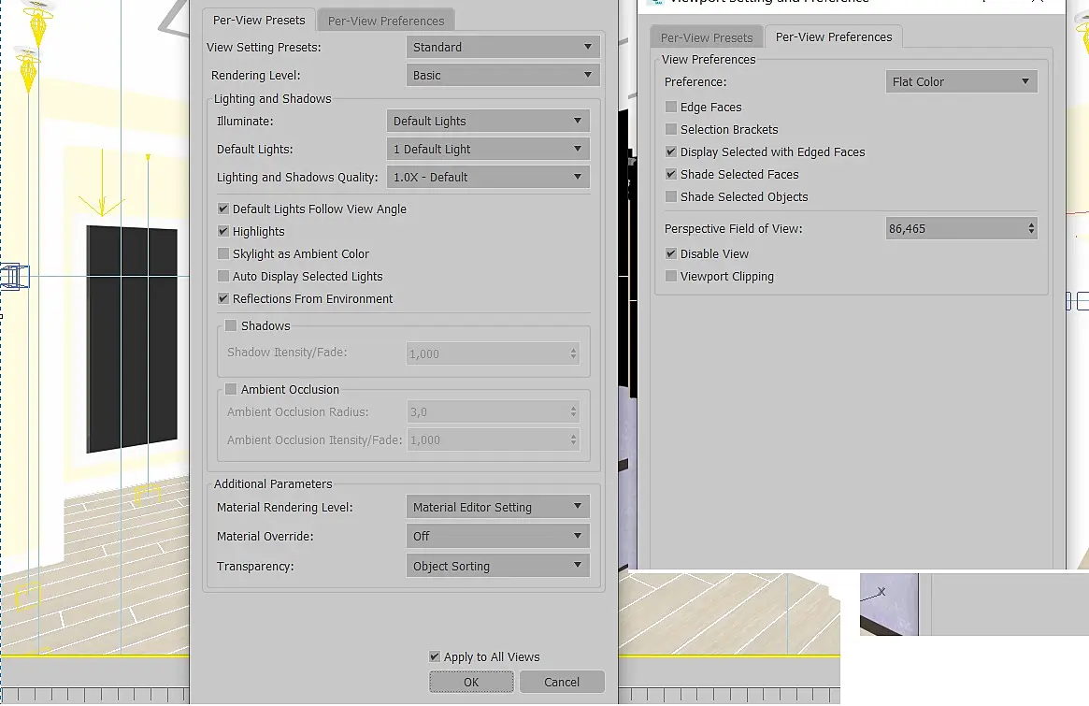
Task: Uncheck Default Lights Follow View Angle
Action: point(222,209)
